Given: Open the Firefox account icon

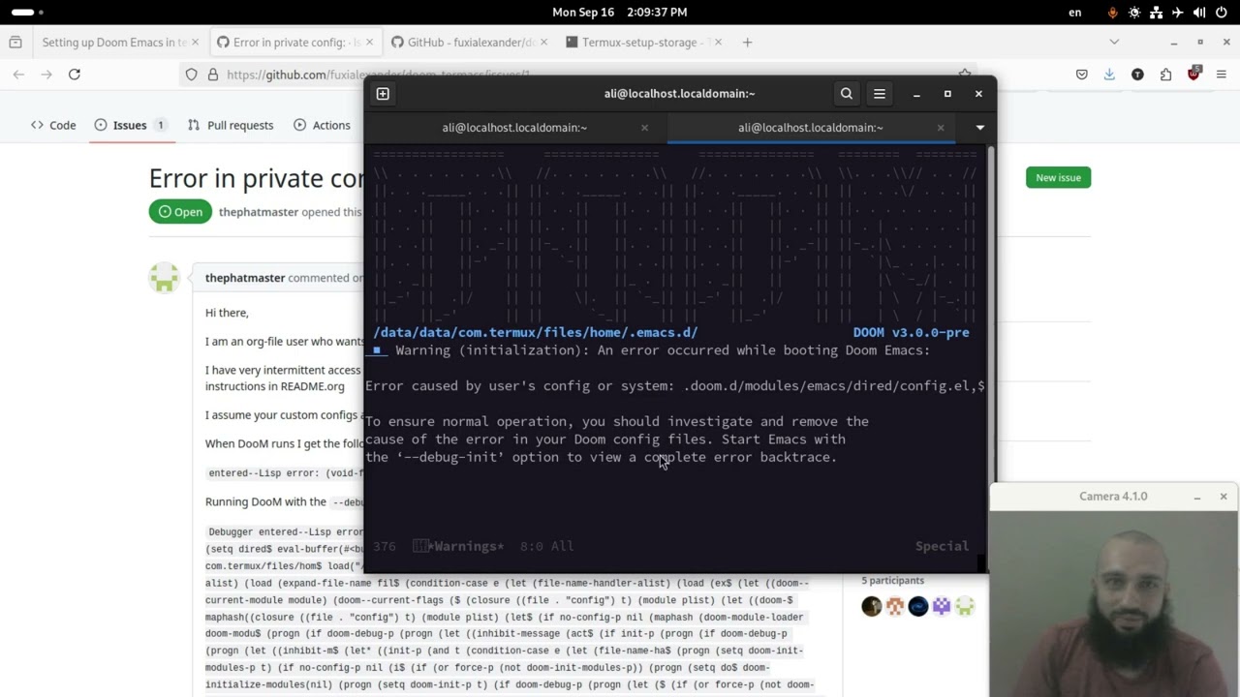Looking at the screenshot, I should 1137,75.
